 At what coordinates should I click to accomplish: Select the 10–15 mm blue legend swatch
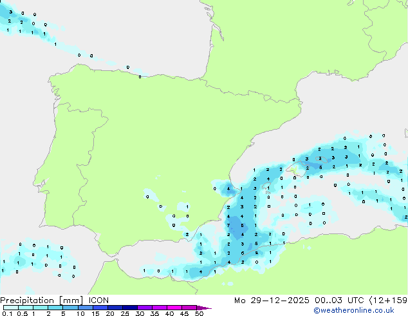pyautogui.click(x=85, y=308)
